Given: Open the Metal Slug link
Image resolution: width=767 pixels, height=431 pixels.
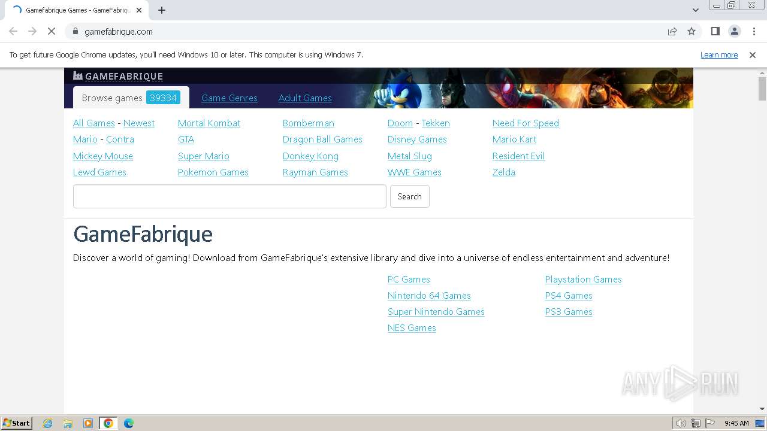Looking at the screenshot, I should click(410, 156).
